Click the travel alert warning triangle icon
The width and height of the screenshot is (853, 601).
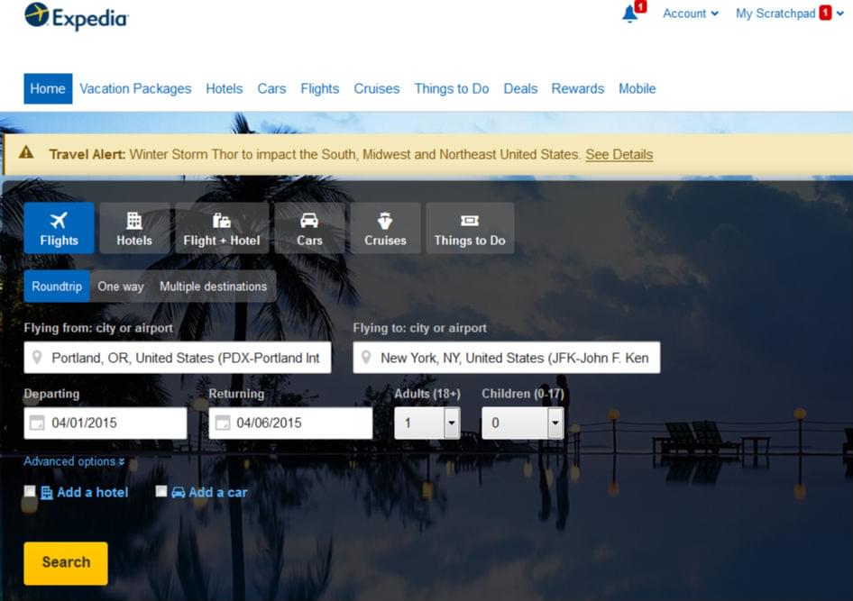[26, 152]
